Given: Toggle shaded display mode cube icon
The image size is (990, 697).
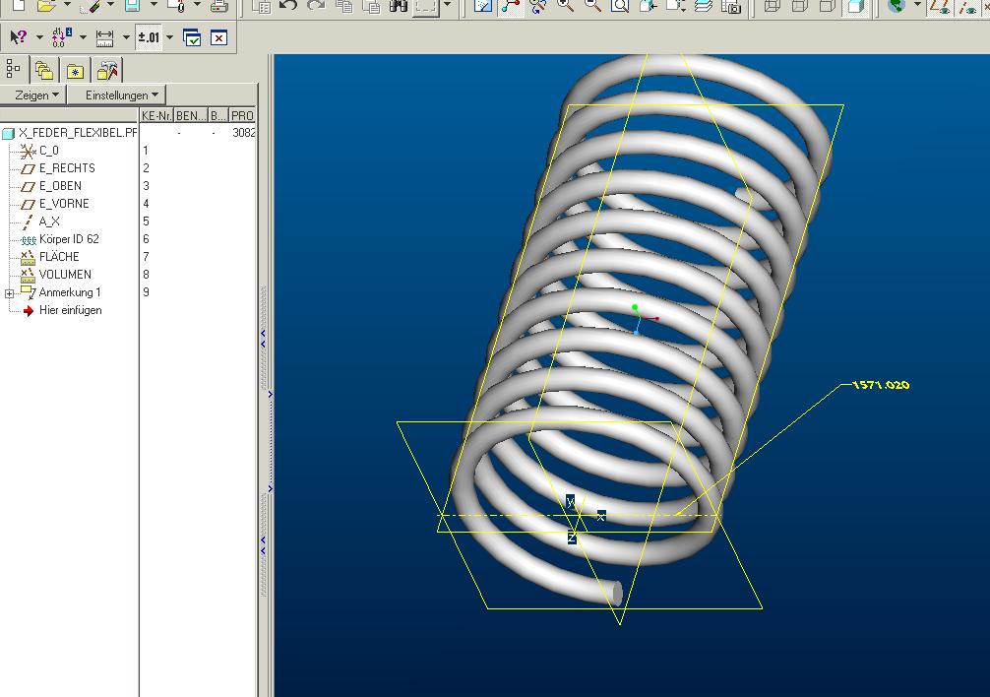Looking at the screenshot, I should coord(855,6).
